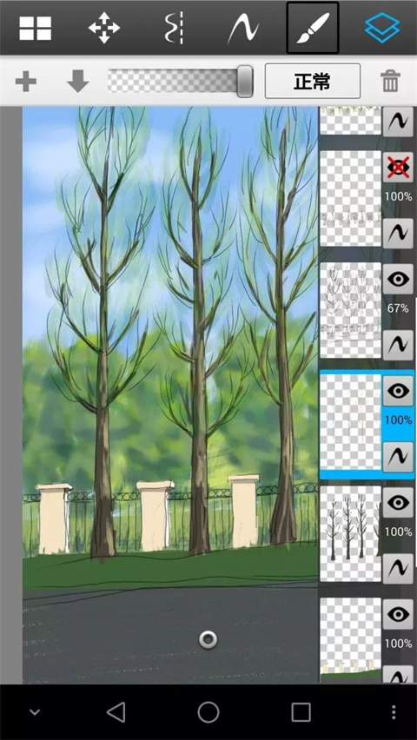The height and width of the screenshot is (740, 417).
Task: Tap the Android home circle button
Action: (x=208, y=712)
